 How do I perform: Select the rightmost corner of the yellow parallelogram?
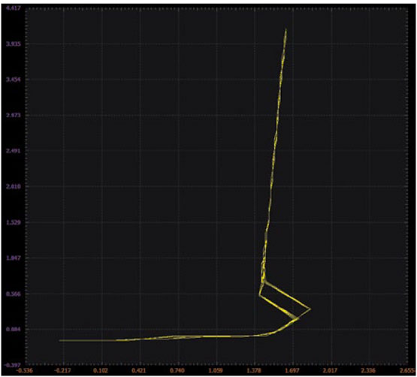click(x=310, y=309)
